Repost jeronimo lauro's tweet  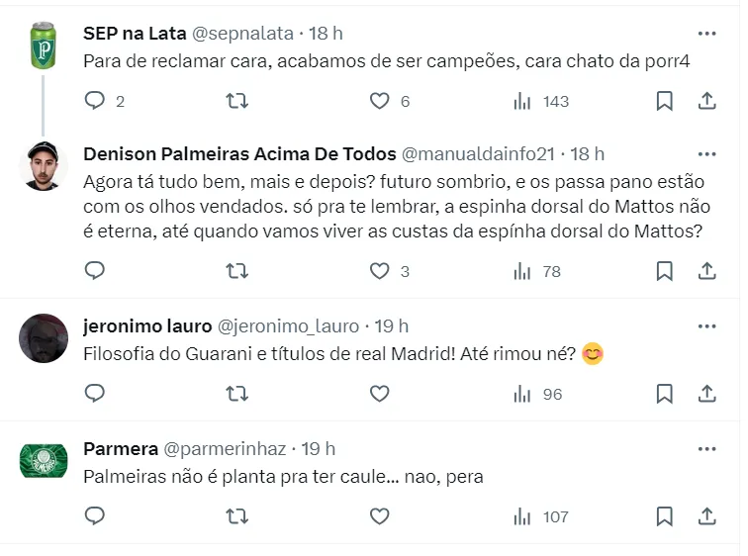click(x=237, y=394)
